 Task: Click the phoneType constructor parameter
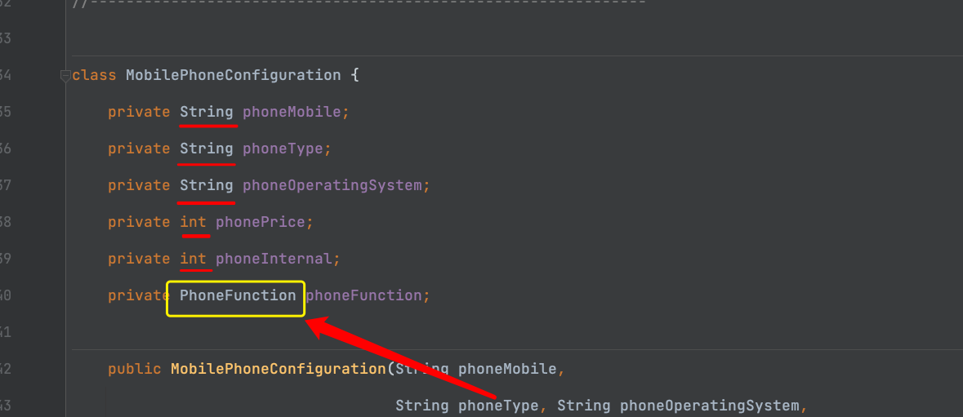coord(498,406)
